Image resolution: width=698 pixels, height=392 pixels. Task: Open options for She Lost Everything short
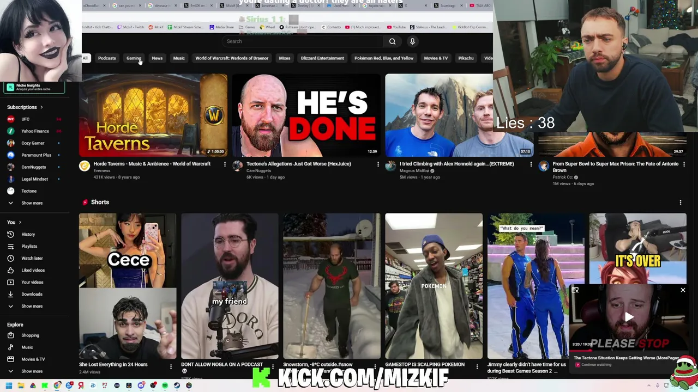pyautogui.click(x=171, y=366)
